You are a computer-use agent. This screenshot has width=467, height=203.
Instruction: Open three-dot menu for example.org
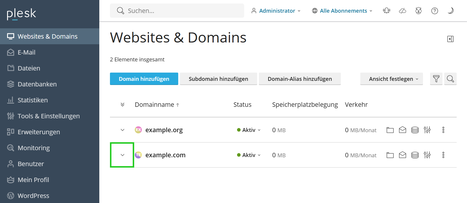[443, 130]
